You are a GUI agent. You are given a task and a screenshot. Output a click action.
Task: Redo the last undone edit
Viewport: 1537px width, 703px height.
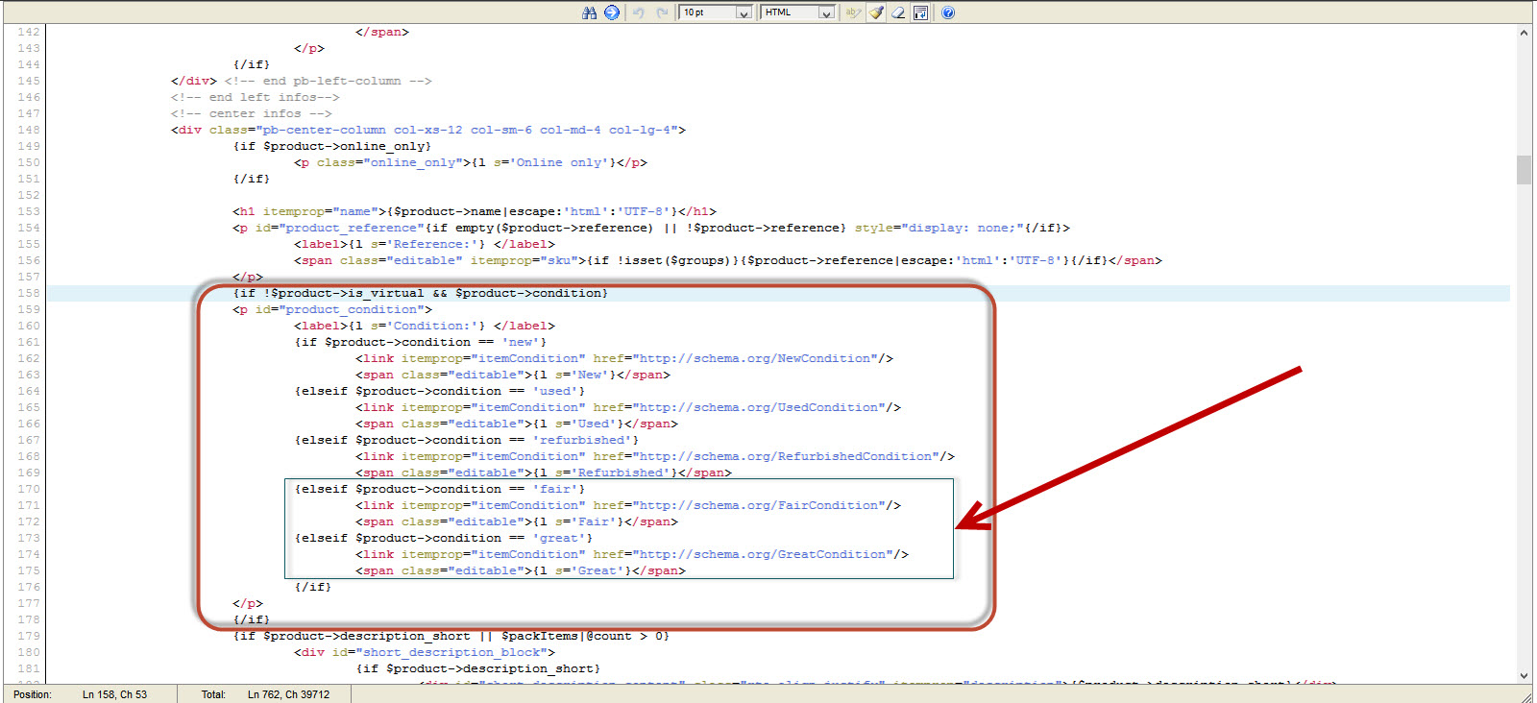point(662,12)
